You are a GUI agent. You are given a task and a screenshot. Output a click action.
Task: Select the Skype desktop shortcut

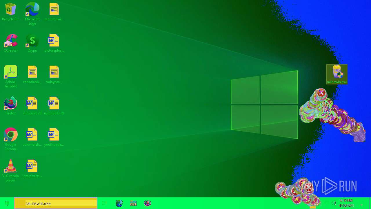coord(32,44)
